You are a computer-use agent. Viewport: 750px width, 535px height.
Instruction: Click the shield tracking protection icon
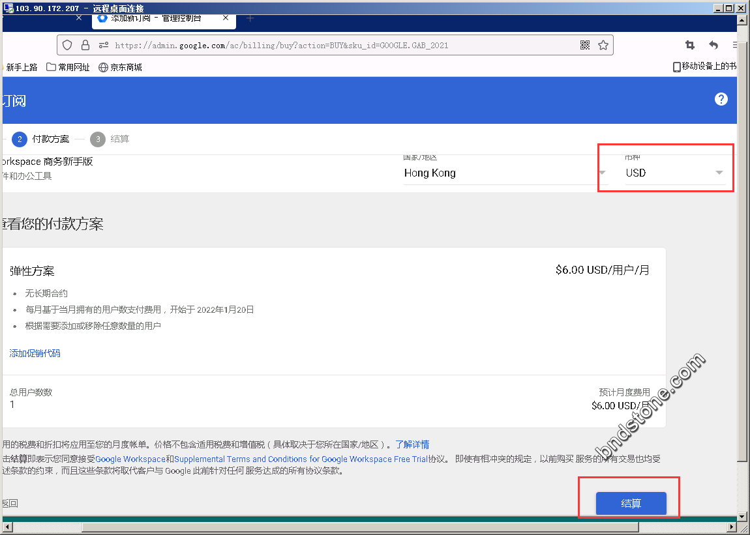point(67,45)
